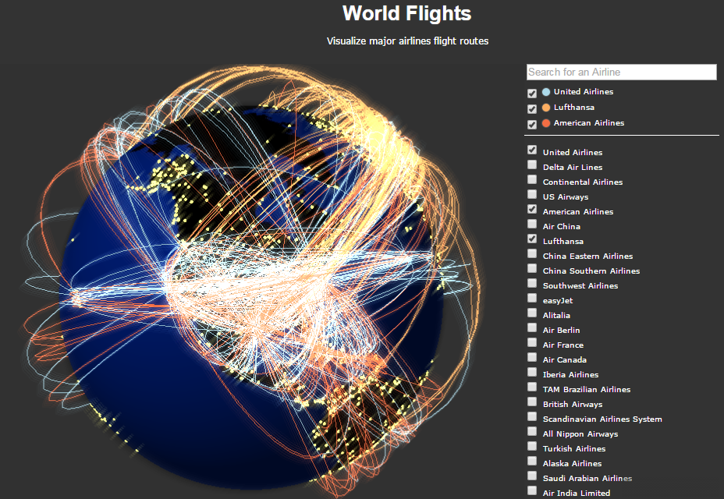Uncheck United Airlines in the selected legend
This screenshot has width=724, height=499.
point(532,93)
